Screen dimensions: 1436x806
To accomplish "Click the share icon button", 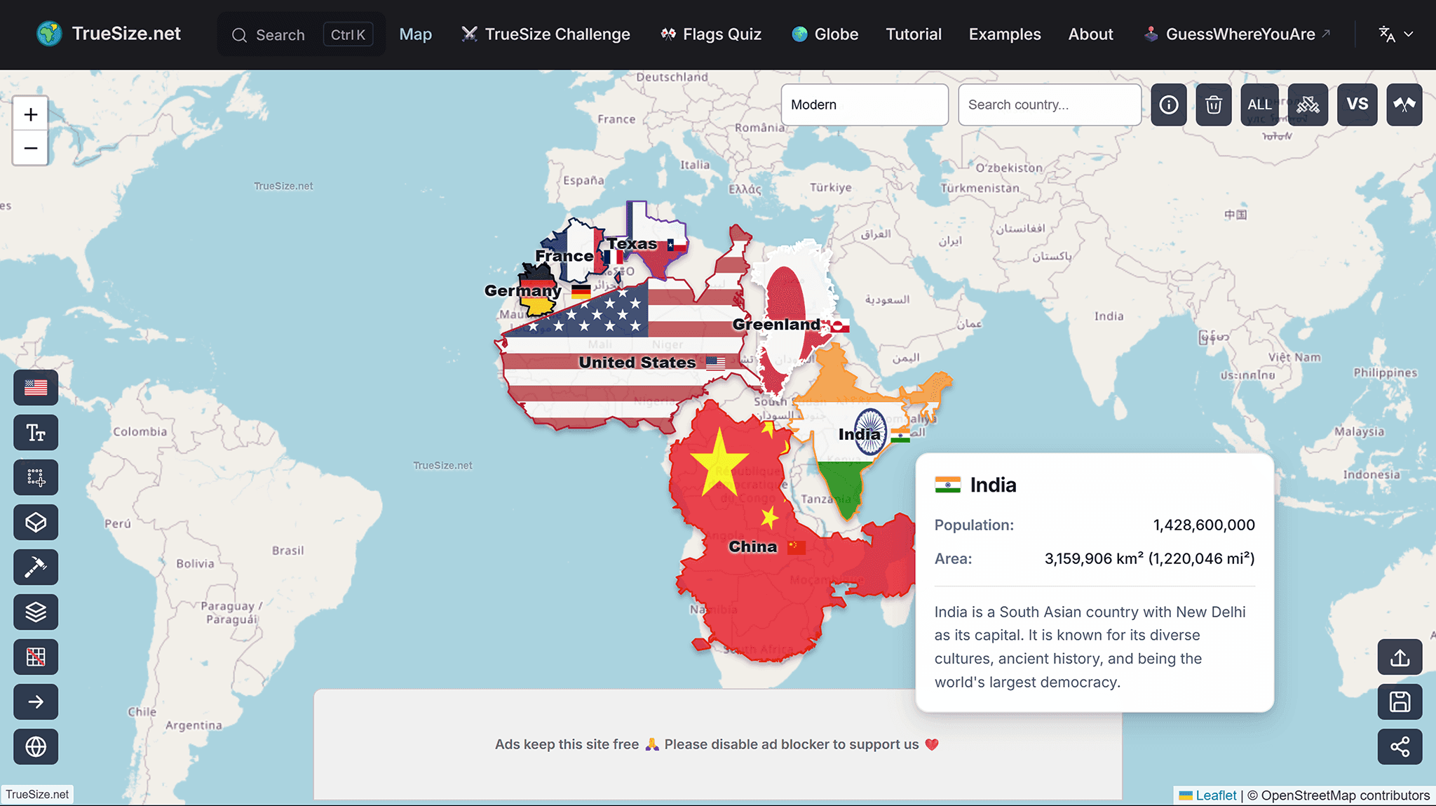I will coord(1400,746).
